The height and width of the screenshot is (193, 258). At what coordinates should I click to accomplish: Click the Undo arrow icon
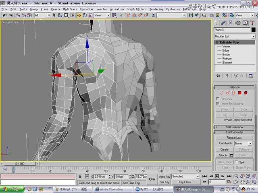(x=4, y=15)
